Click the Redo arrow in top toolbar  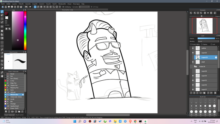[30, 7]
